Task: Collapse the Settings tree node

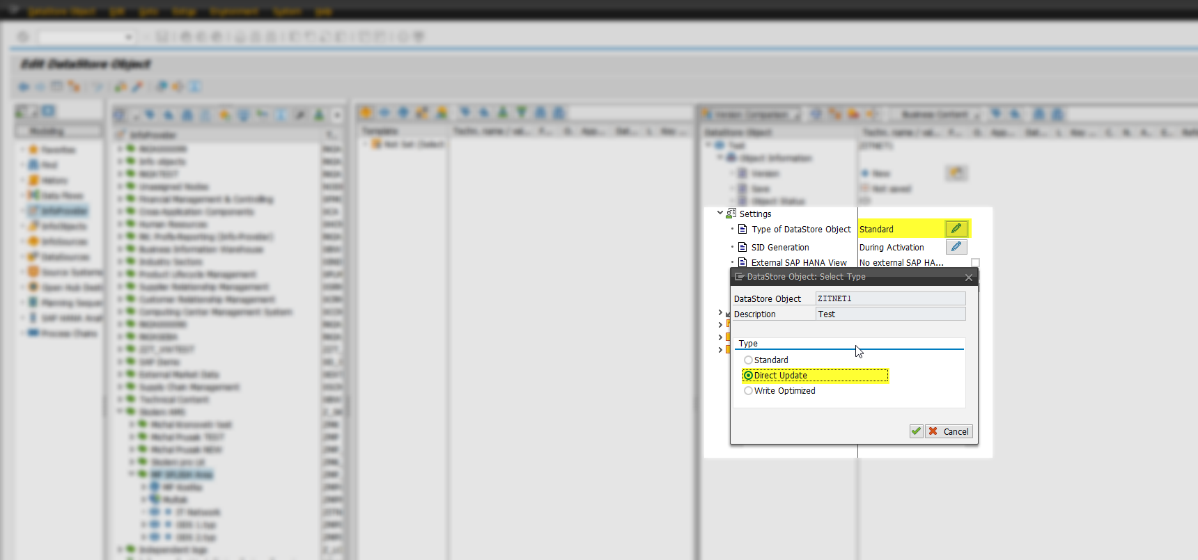Action: 720,213
